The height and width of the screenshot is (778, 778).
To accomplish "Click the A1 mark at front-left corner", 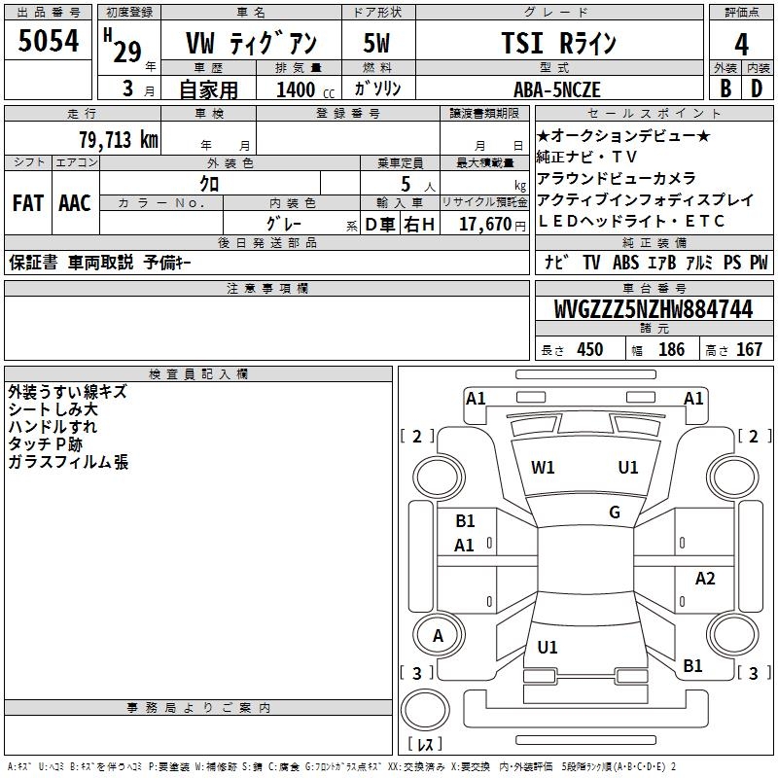I will click(476, 398).
